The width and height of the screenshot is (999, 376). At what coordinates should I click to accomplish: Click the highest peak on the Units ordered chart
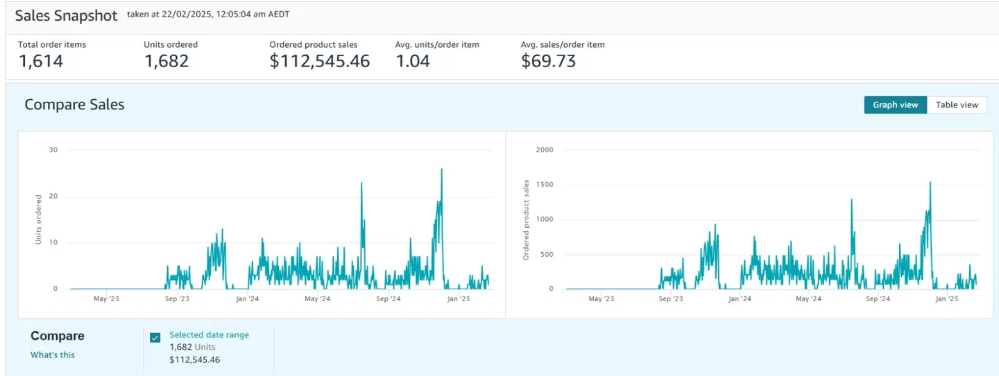(x=441, y=169)
